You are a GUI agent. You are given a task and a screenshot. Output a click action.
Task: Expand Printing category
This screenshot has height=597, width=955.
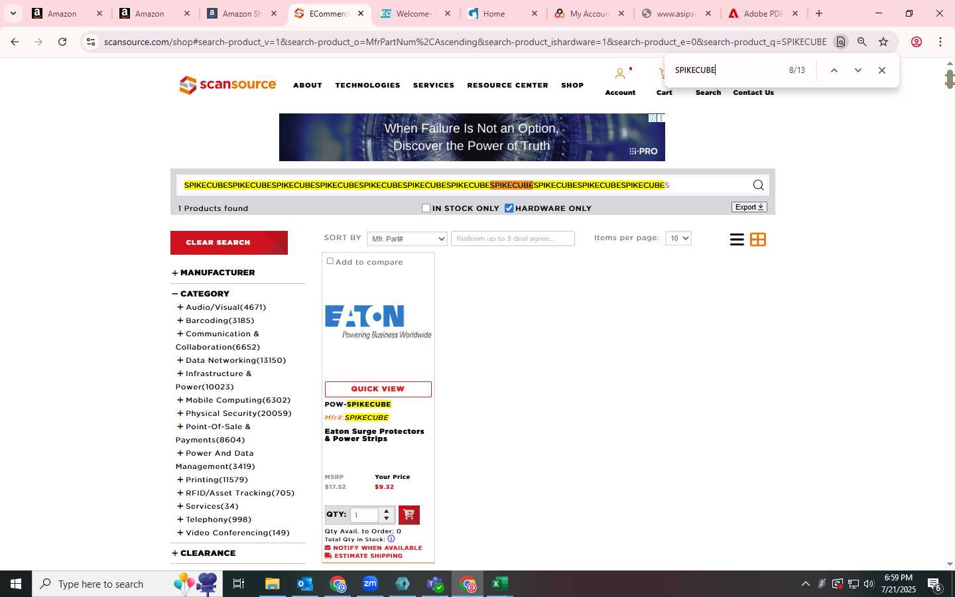pyautogui.click(x=180, y=480)
